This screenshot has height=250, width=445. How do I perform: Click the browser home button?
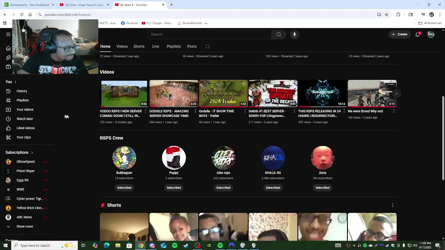click(x=30, y=15)
